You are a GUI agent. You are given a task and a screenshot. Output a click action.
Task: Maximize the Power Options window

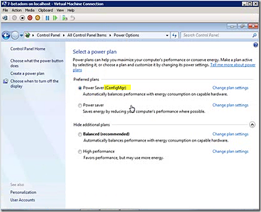(242, 26)
